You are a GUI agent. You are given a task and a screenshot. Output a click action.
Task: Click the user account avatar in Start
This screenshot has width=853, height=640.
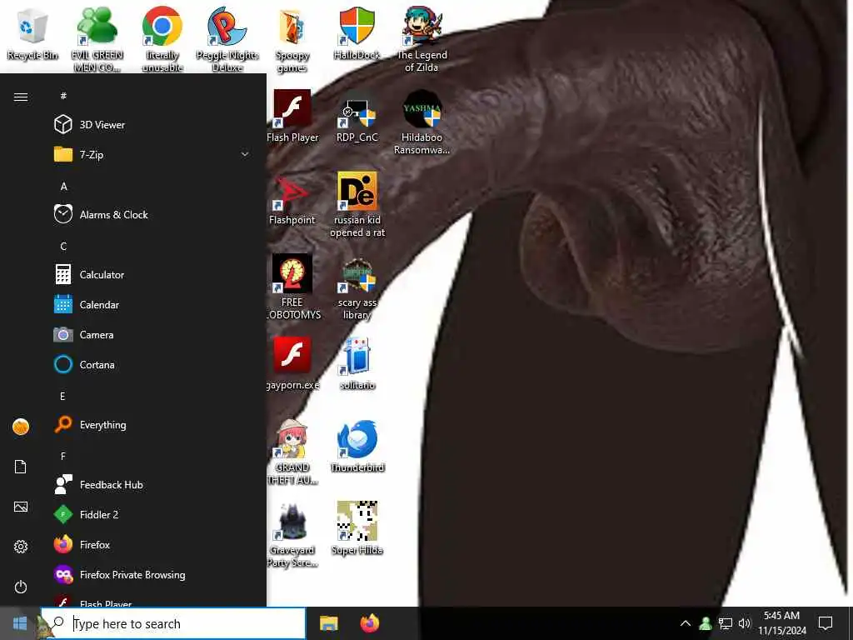[x=21, y=427]
